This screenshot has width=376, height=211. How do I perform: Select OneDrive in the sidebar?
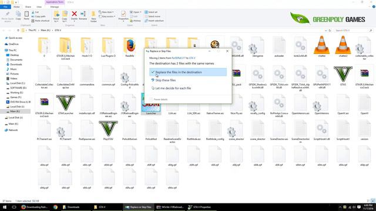[x=14, y=44]
